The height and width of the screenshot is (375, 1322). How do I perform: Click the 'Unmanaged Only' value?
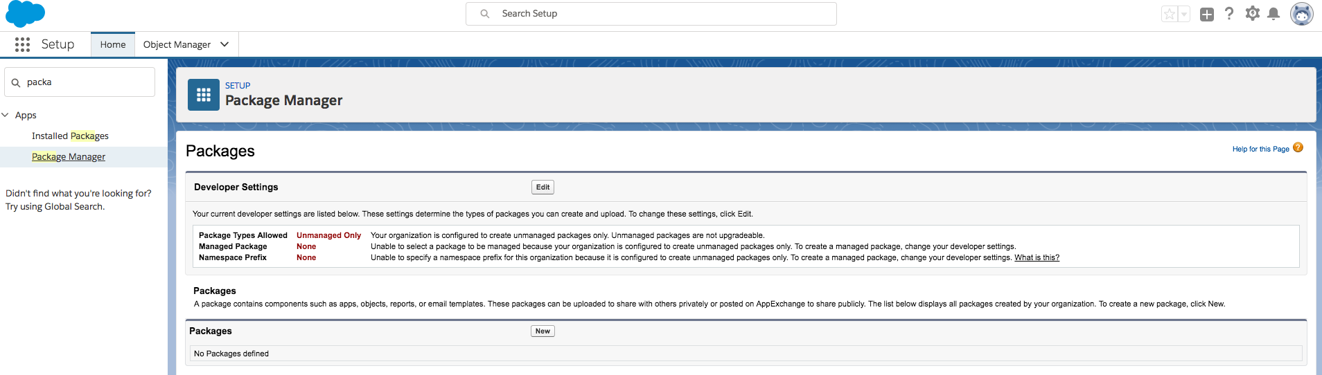pos(328,235)
